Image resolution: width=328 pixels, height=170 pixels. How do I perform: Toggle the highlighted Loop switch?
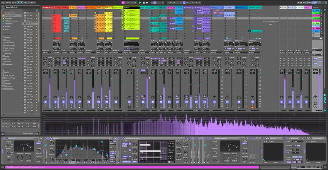click(184, 3)
